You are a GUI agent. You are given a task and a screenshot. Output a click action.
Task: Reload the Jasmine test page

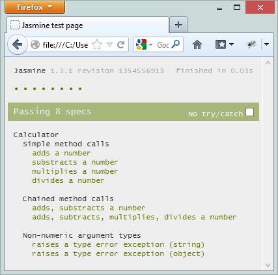120,44
